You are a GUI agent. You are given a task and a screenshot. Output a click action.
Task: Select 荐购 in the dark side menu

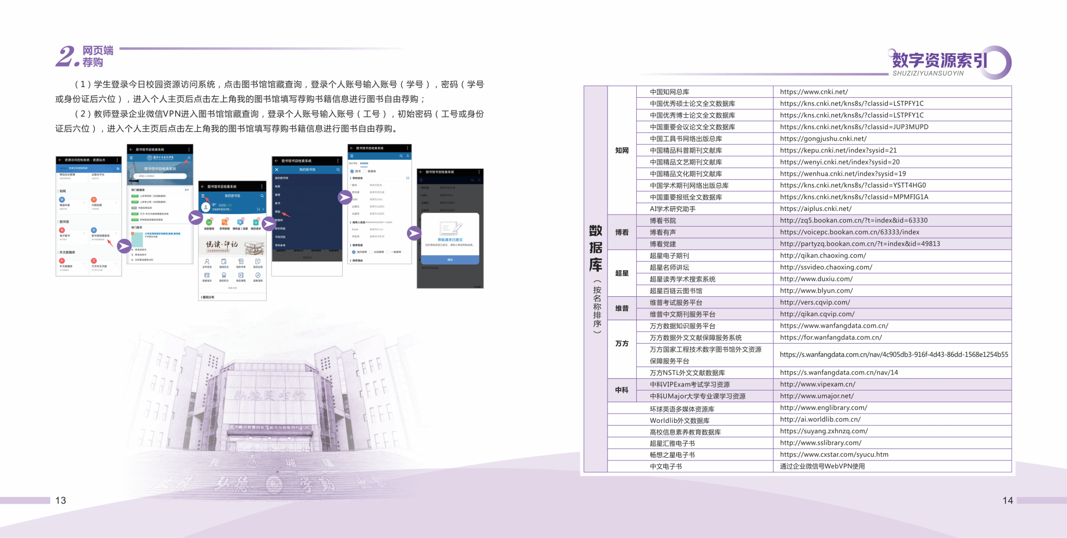tap(278, 211)
